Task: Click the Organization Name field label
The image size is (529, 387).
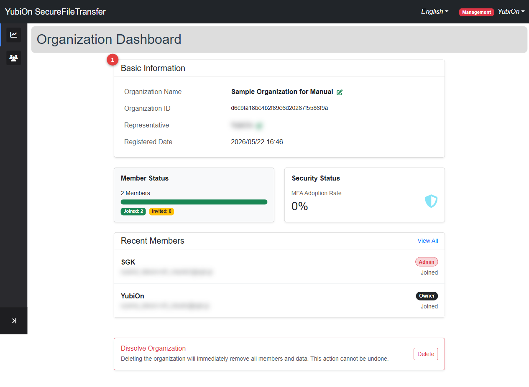Action: tap(153, 92)
